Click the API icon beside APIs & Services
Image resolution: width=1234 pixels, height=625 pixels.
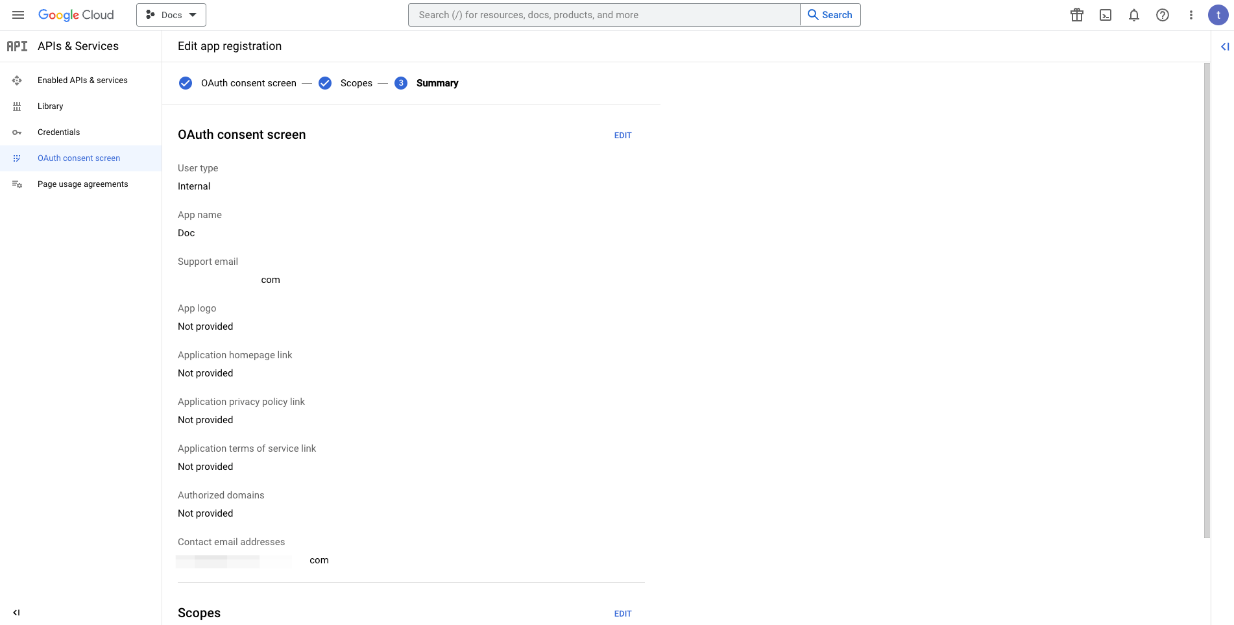[17, 46]
